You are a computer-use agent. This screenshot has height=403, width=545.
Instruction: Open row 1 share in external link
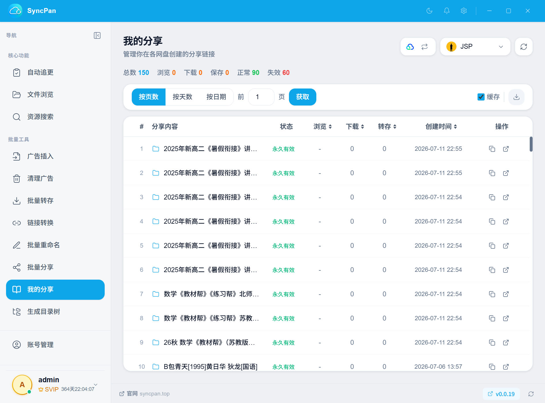[x=506, y=149]
